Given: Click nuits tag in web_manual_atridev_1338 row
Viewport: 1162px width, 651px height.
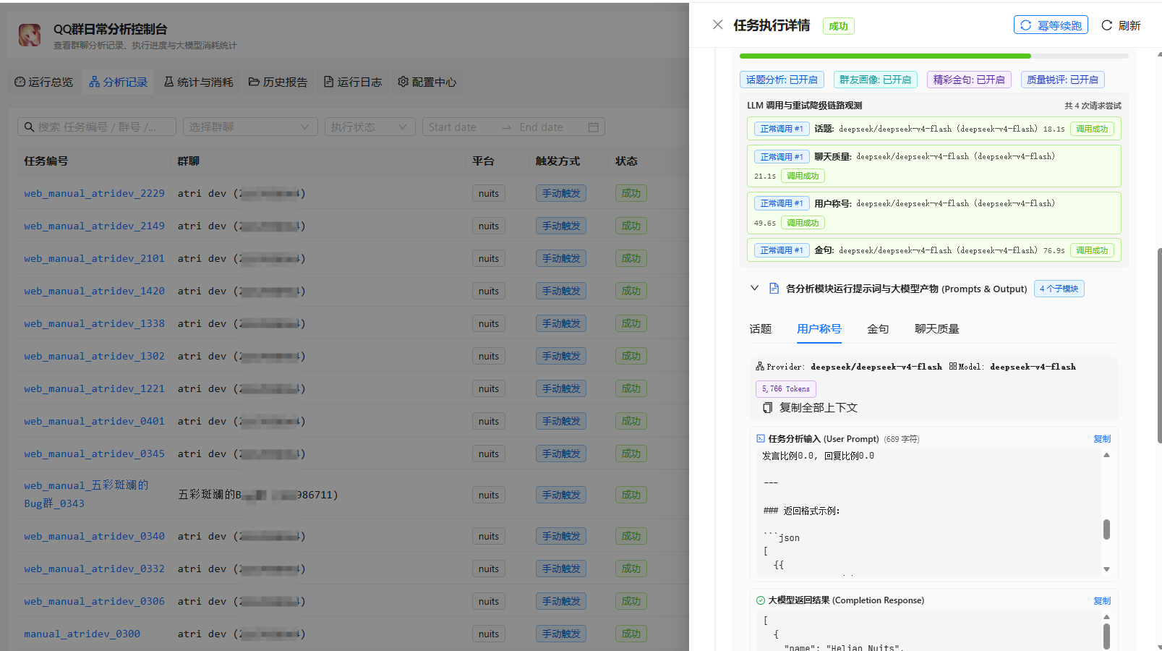Looking at the screenshot, I should click(x=489, y=323).
